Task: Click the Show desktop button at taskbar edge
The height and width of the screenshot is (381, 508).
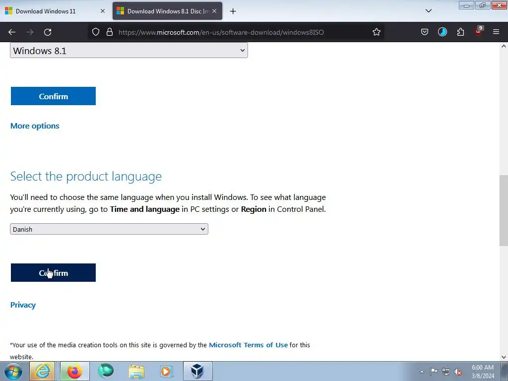Action: click(x=505, y=371)
